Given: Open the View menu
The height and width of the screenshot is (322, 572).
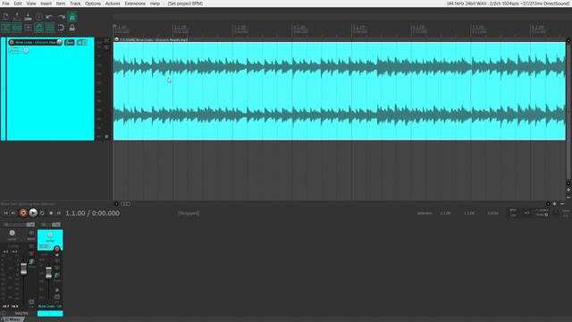Looking at the screenshot, I should click(x=31, y=4).
